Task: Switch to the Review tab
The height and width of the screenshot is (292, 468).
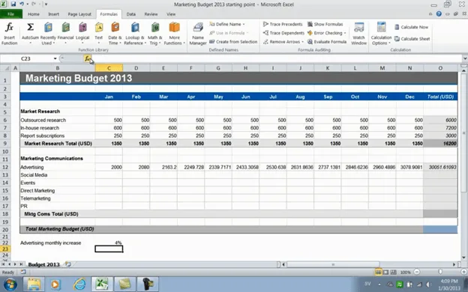Action: 151,14
